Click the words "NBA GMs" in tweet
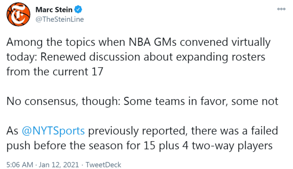This screenshot has height=169, width=293. pyautogui.click(x=153, y=42)
